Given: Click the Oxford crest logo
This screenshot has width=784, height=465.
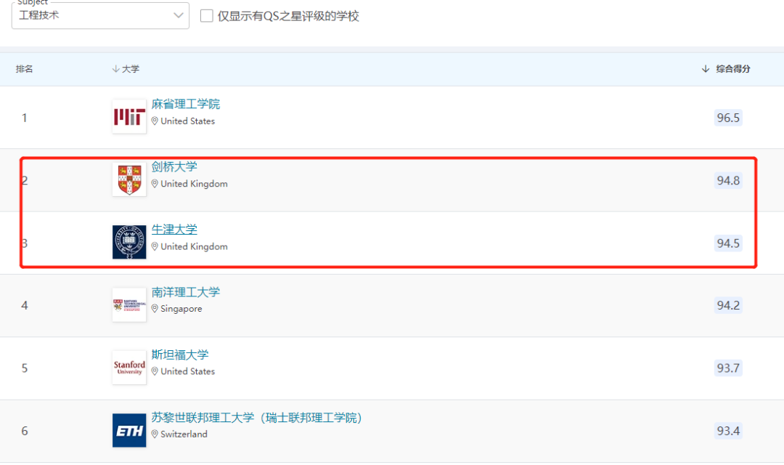Looking at the screenshot, I should (x=129, y=242).
